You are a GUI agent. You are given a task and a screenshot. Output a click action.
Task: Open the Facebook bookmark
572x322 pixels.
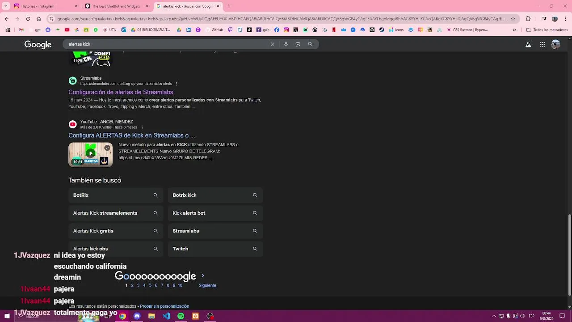pyautogui.click(x=277, y=30)
